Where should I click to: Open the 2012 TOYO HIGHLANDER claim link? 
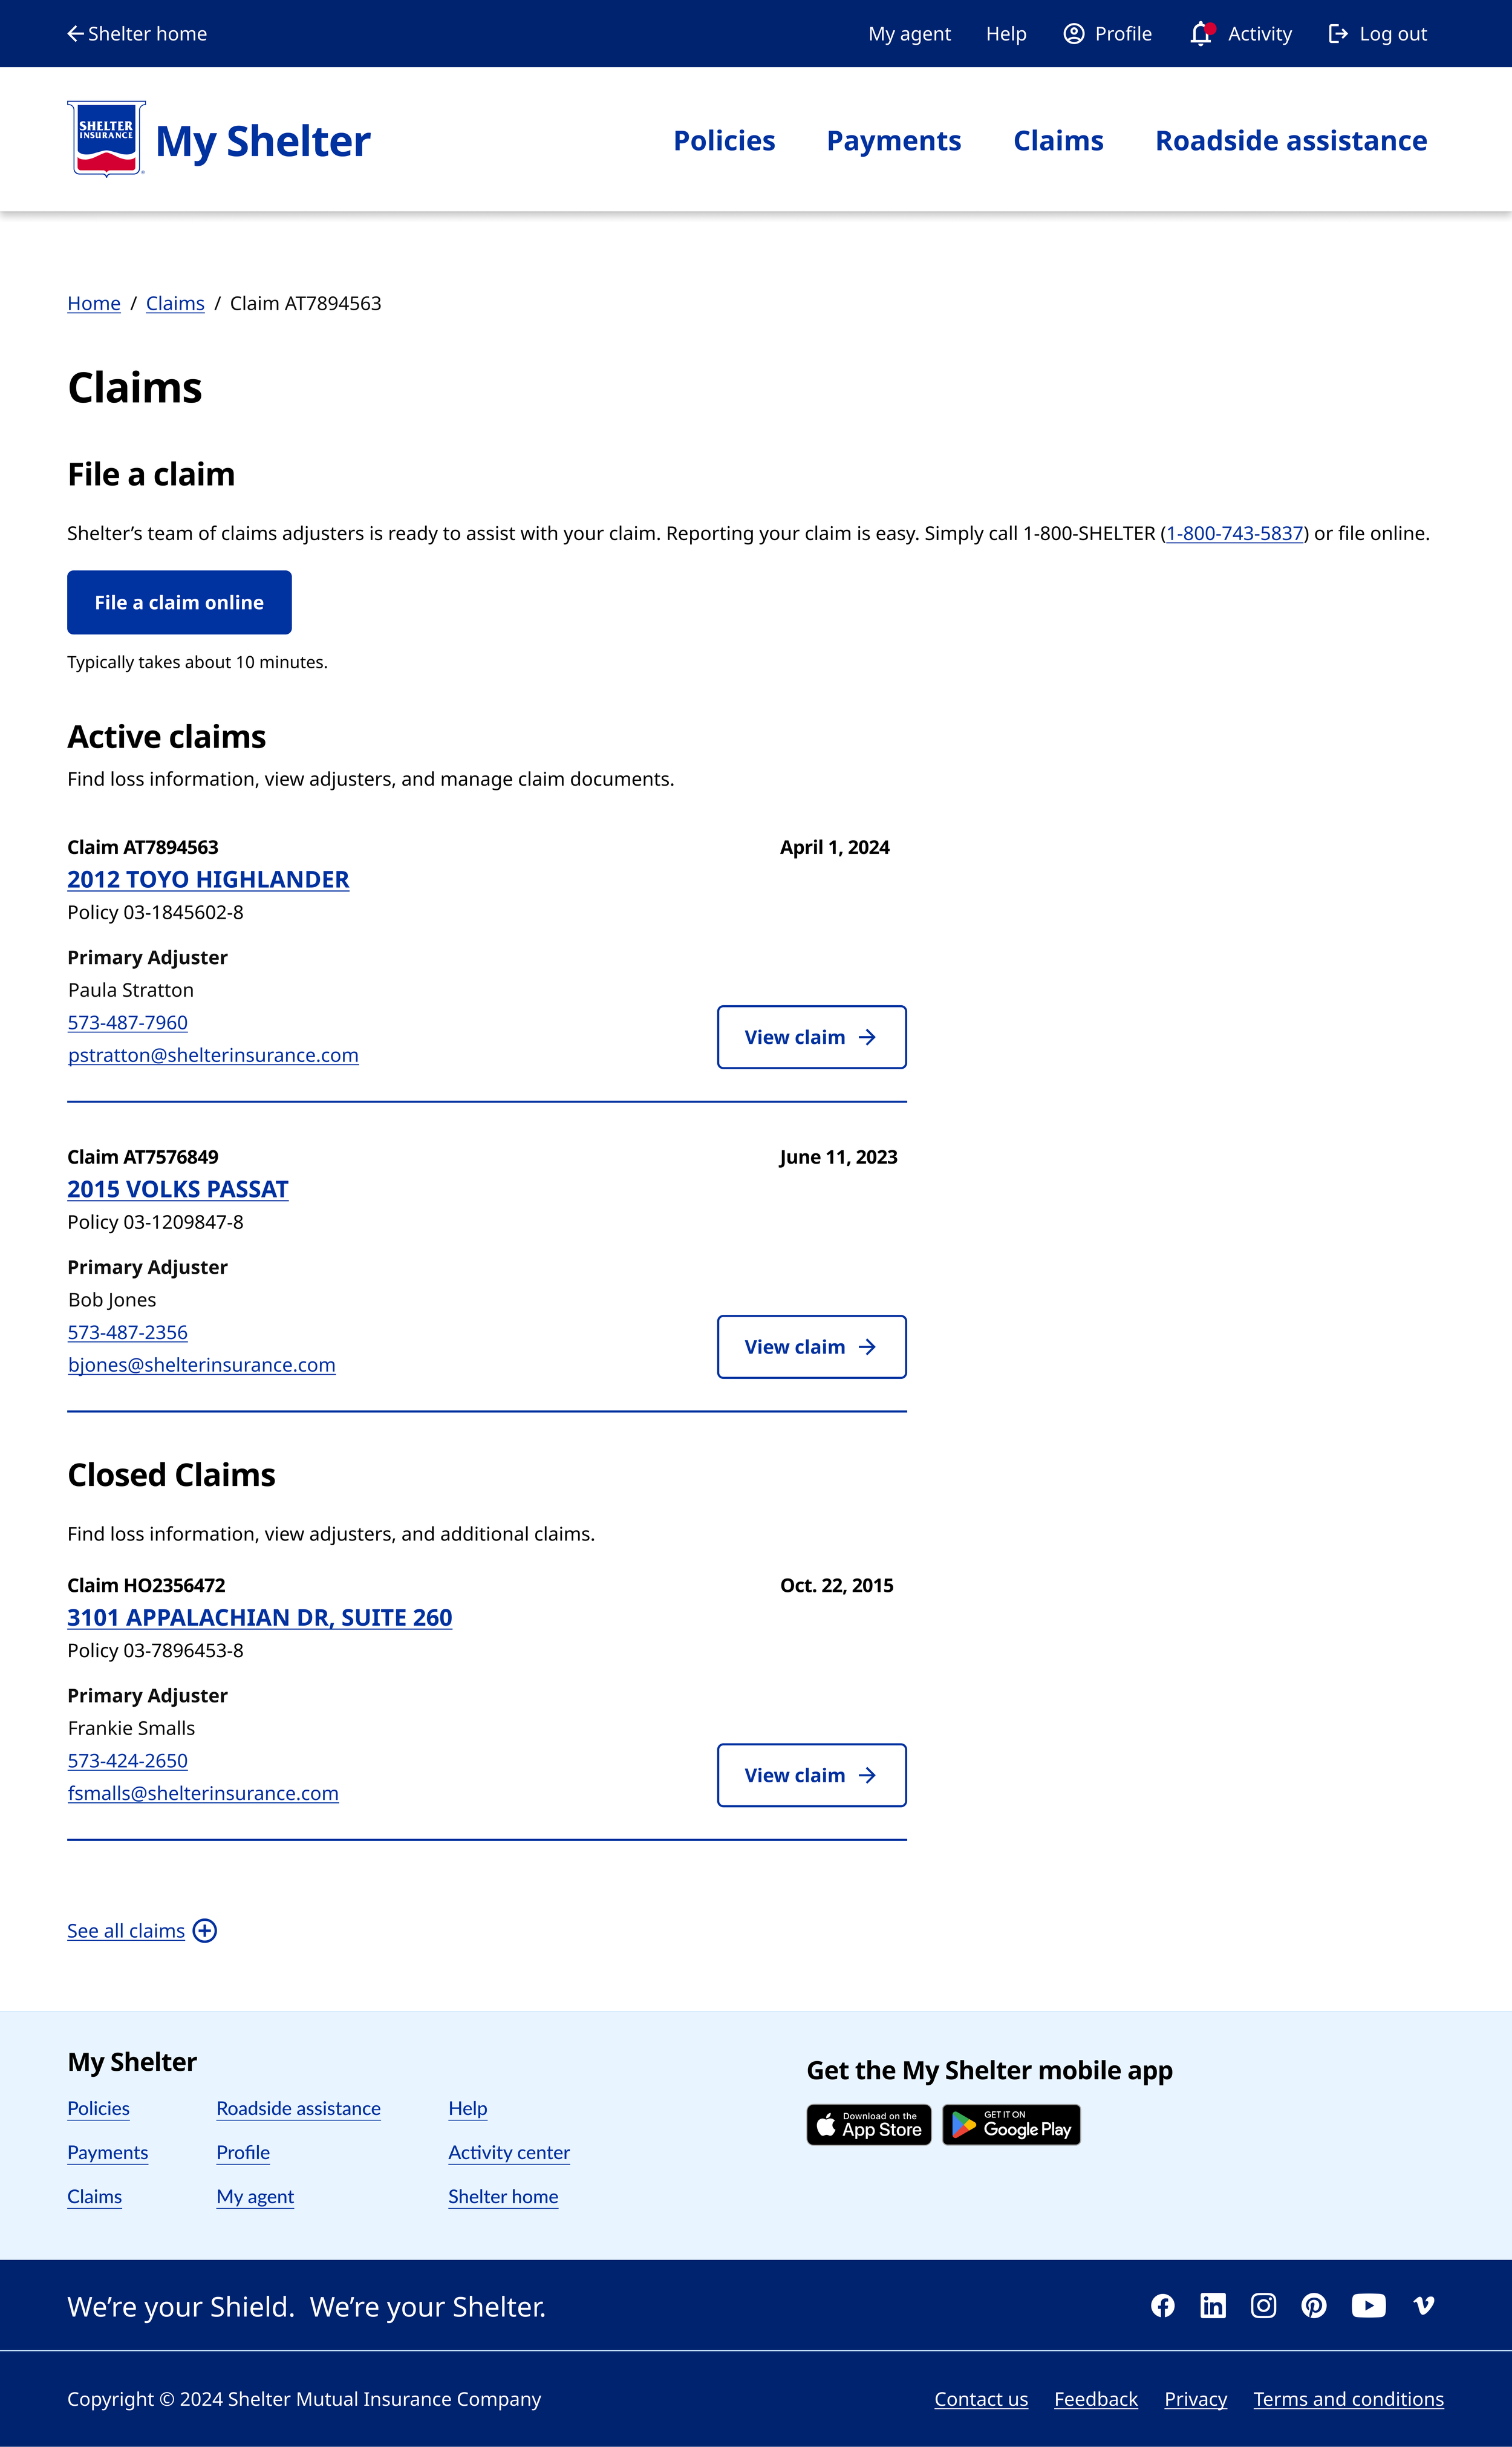point(208,879)
